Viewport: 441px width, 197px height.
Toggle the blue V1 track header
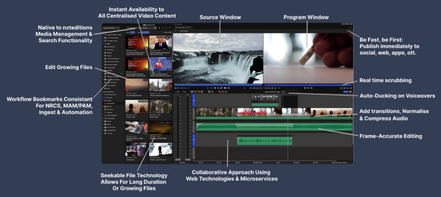(x=193, y=100)
